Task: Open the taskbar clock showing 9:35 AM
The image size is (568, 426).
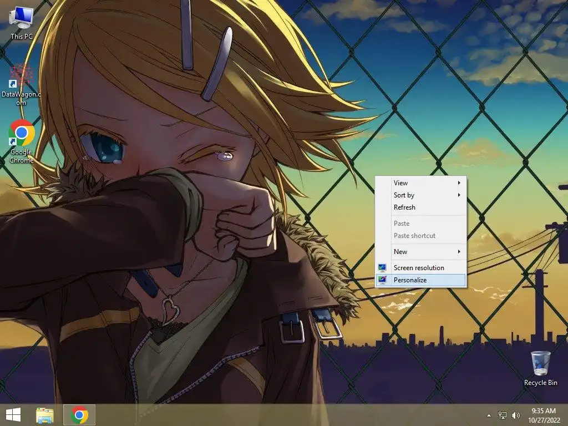Action: (544, 415)
